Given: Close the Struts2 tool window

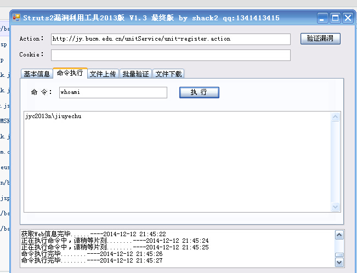Looking at the screenshot, I should pyautogui.click(x=348, y=18).
